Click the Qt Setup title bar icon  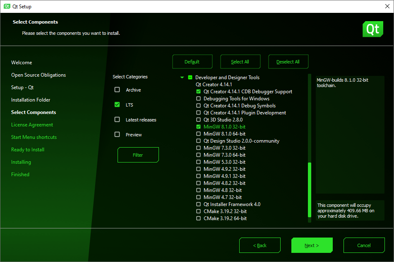pos(7,6)
